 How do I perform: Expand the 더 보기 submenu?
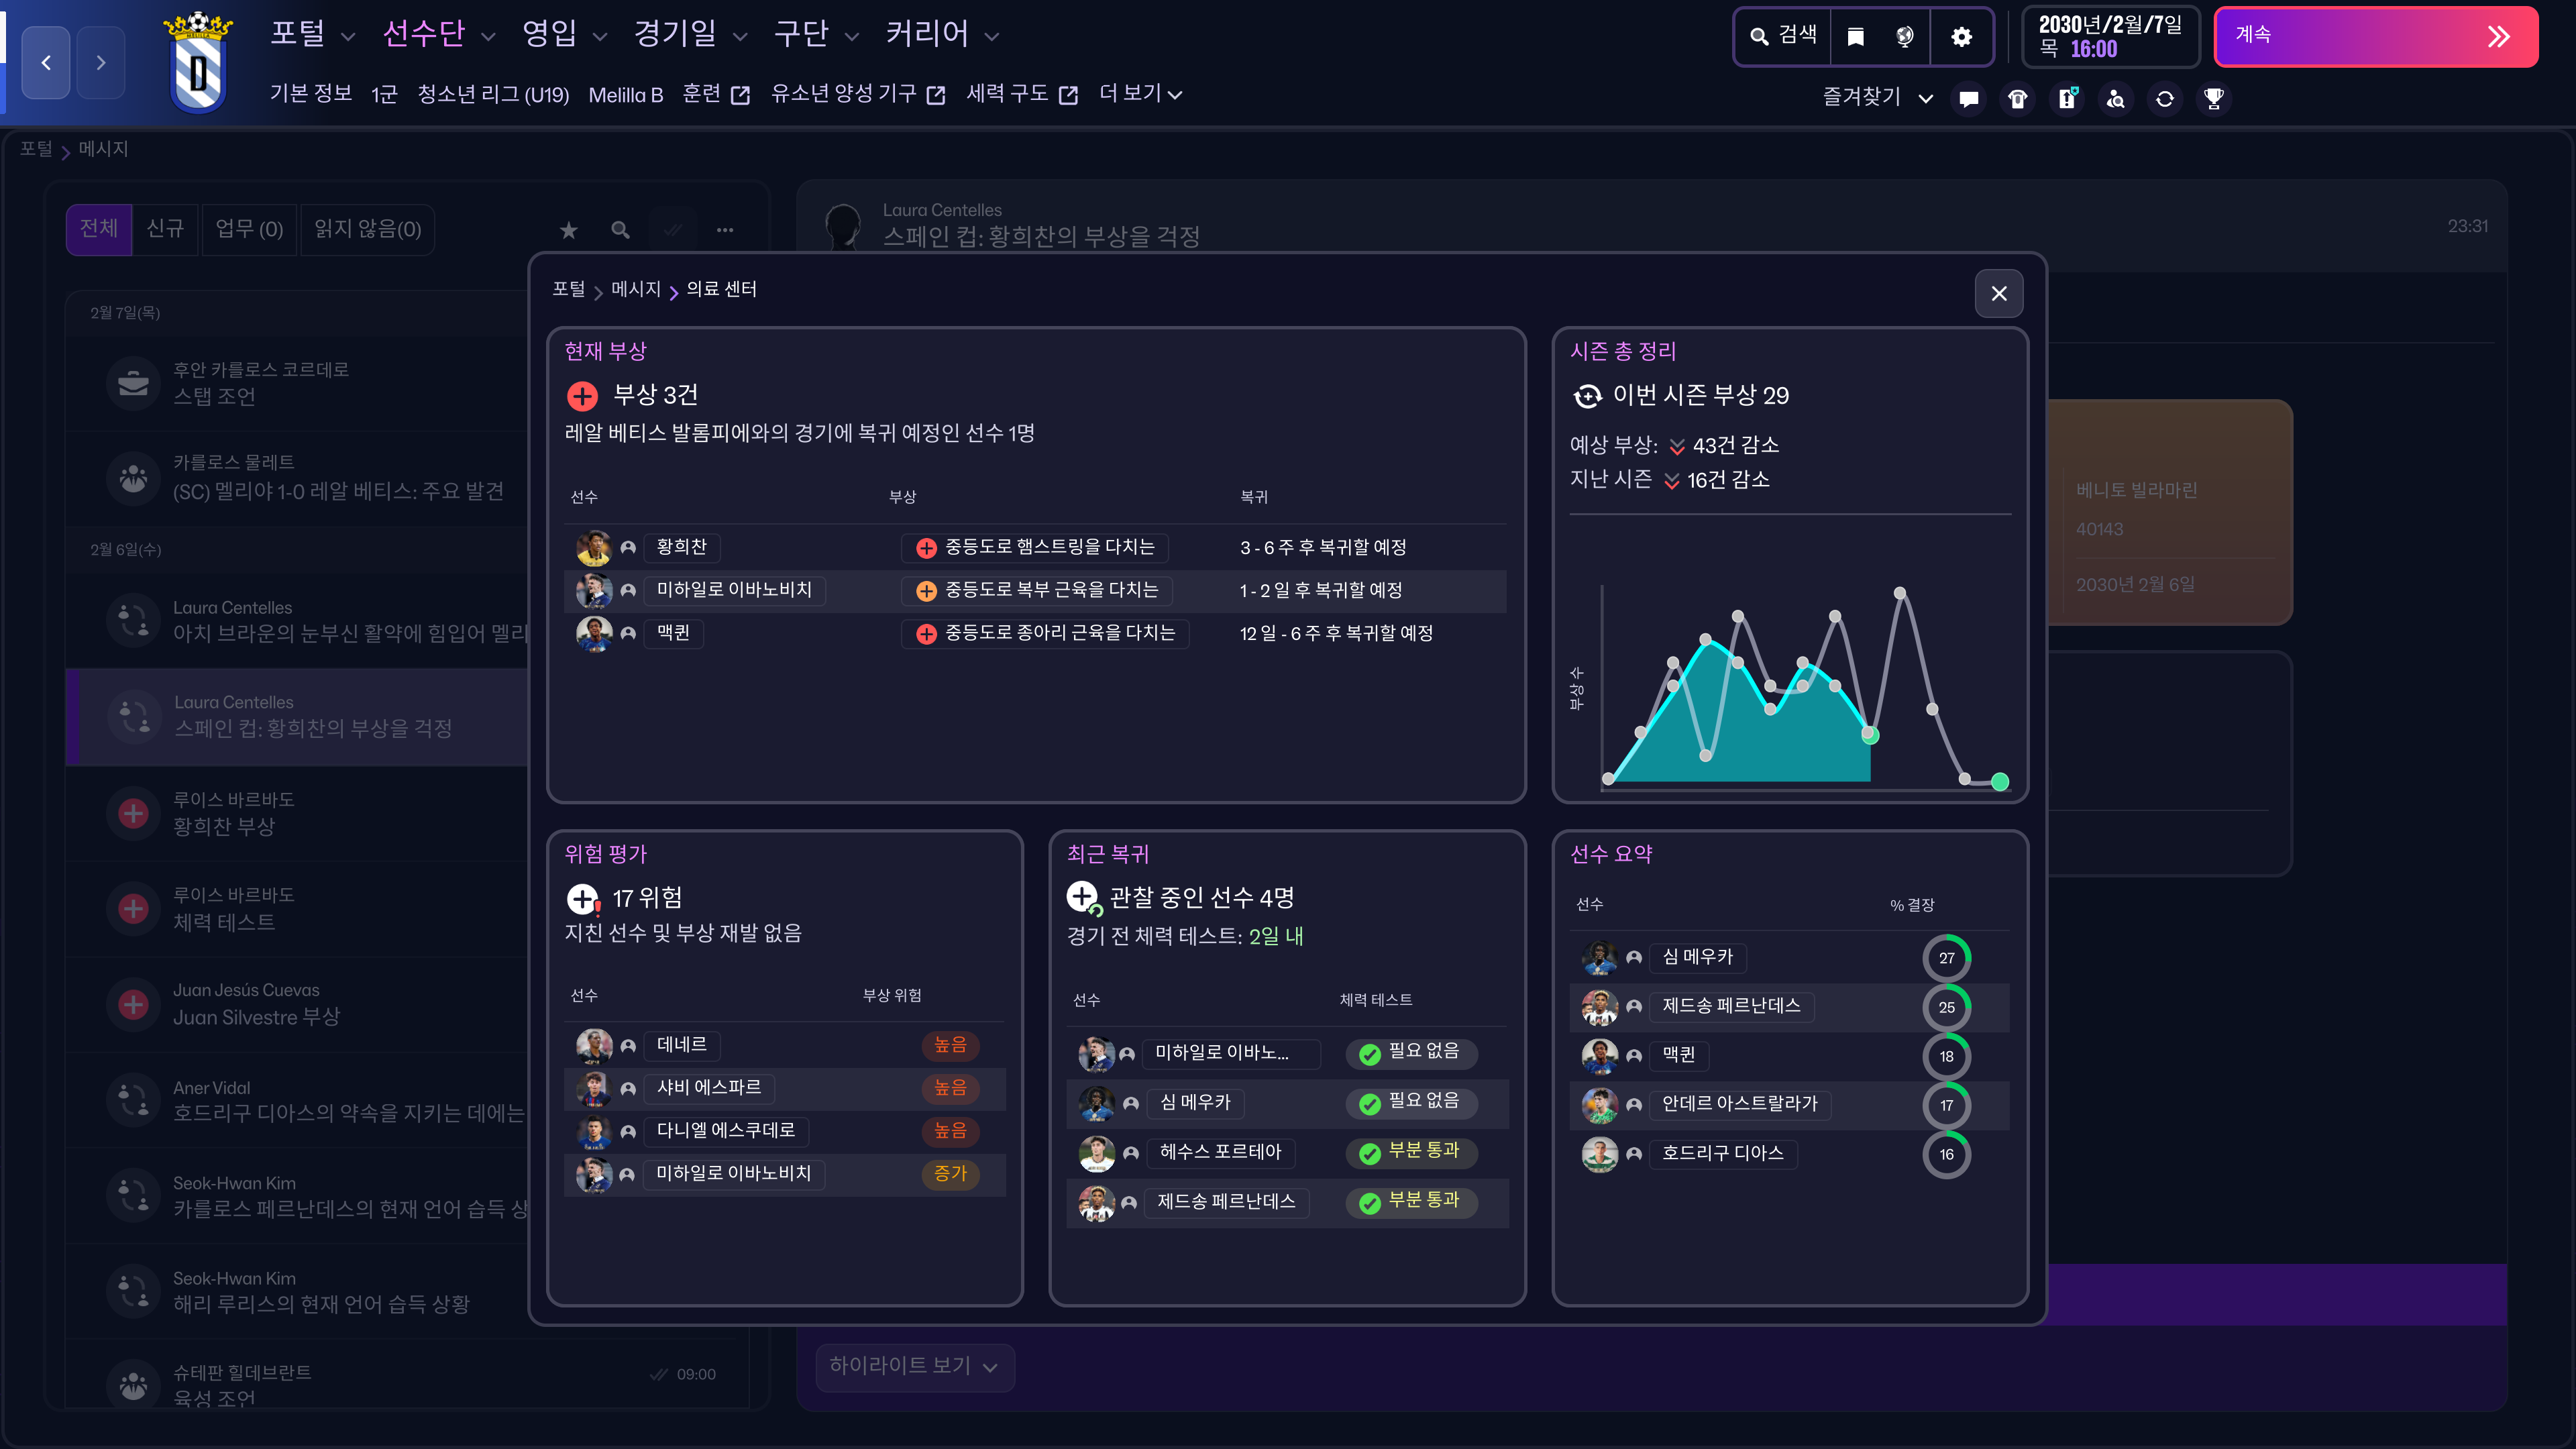(x=1140, y=94)
